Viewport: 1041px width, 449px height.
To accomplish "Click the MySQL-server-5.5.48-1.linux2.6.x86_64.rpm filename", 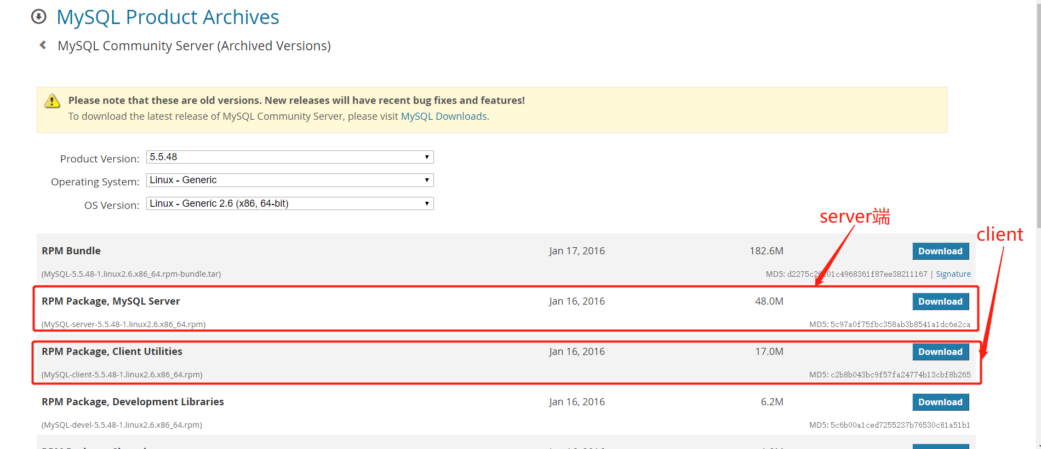I will [x=123, y=324].
